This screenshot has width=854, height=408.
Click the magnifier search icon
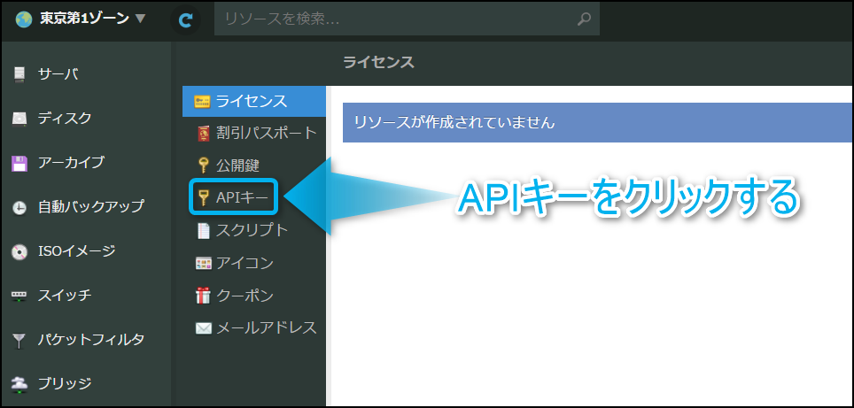coord(583,19)
